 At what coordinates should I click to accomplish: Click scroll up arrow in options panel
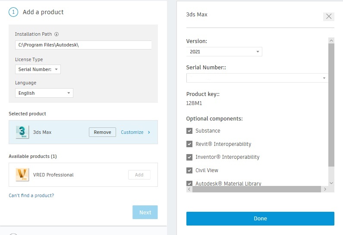331,40
